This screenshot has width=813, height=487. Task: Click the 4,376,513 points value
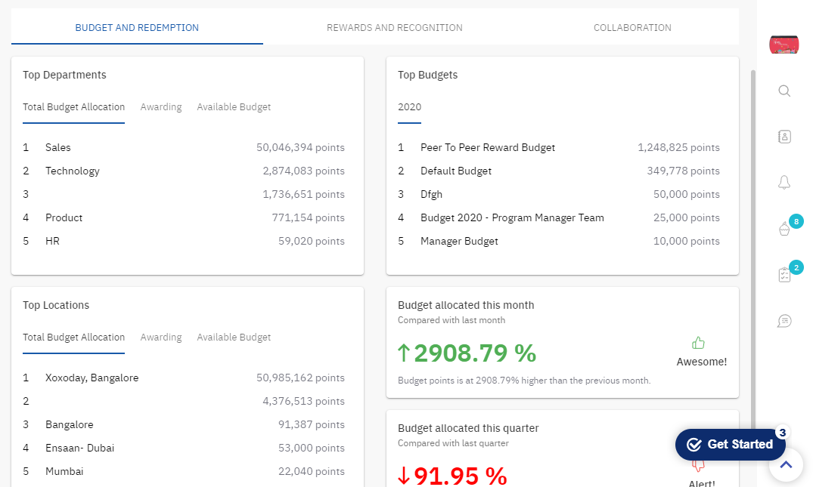[x=304, y=401]
